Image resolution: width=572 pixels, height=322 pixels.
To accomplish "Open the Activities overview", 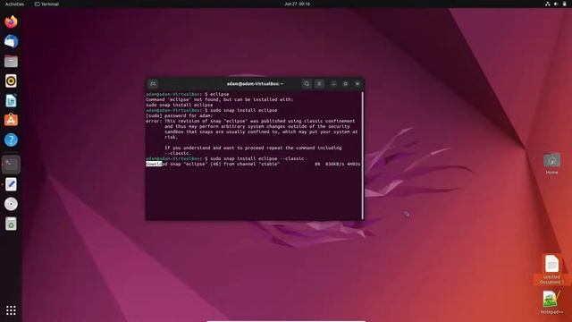I will click(x=14, y=4).
